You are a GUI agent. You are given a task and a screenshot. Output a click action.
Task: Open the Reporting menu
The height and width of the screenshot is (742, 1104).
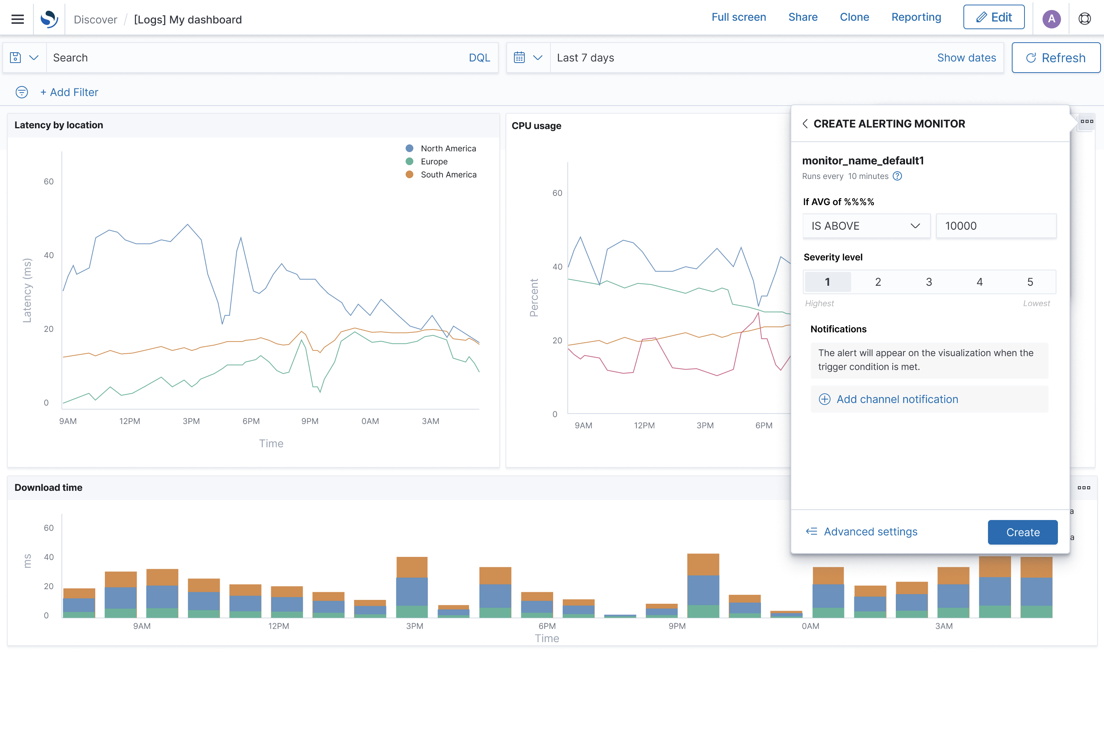[916, 18]
